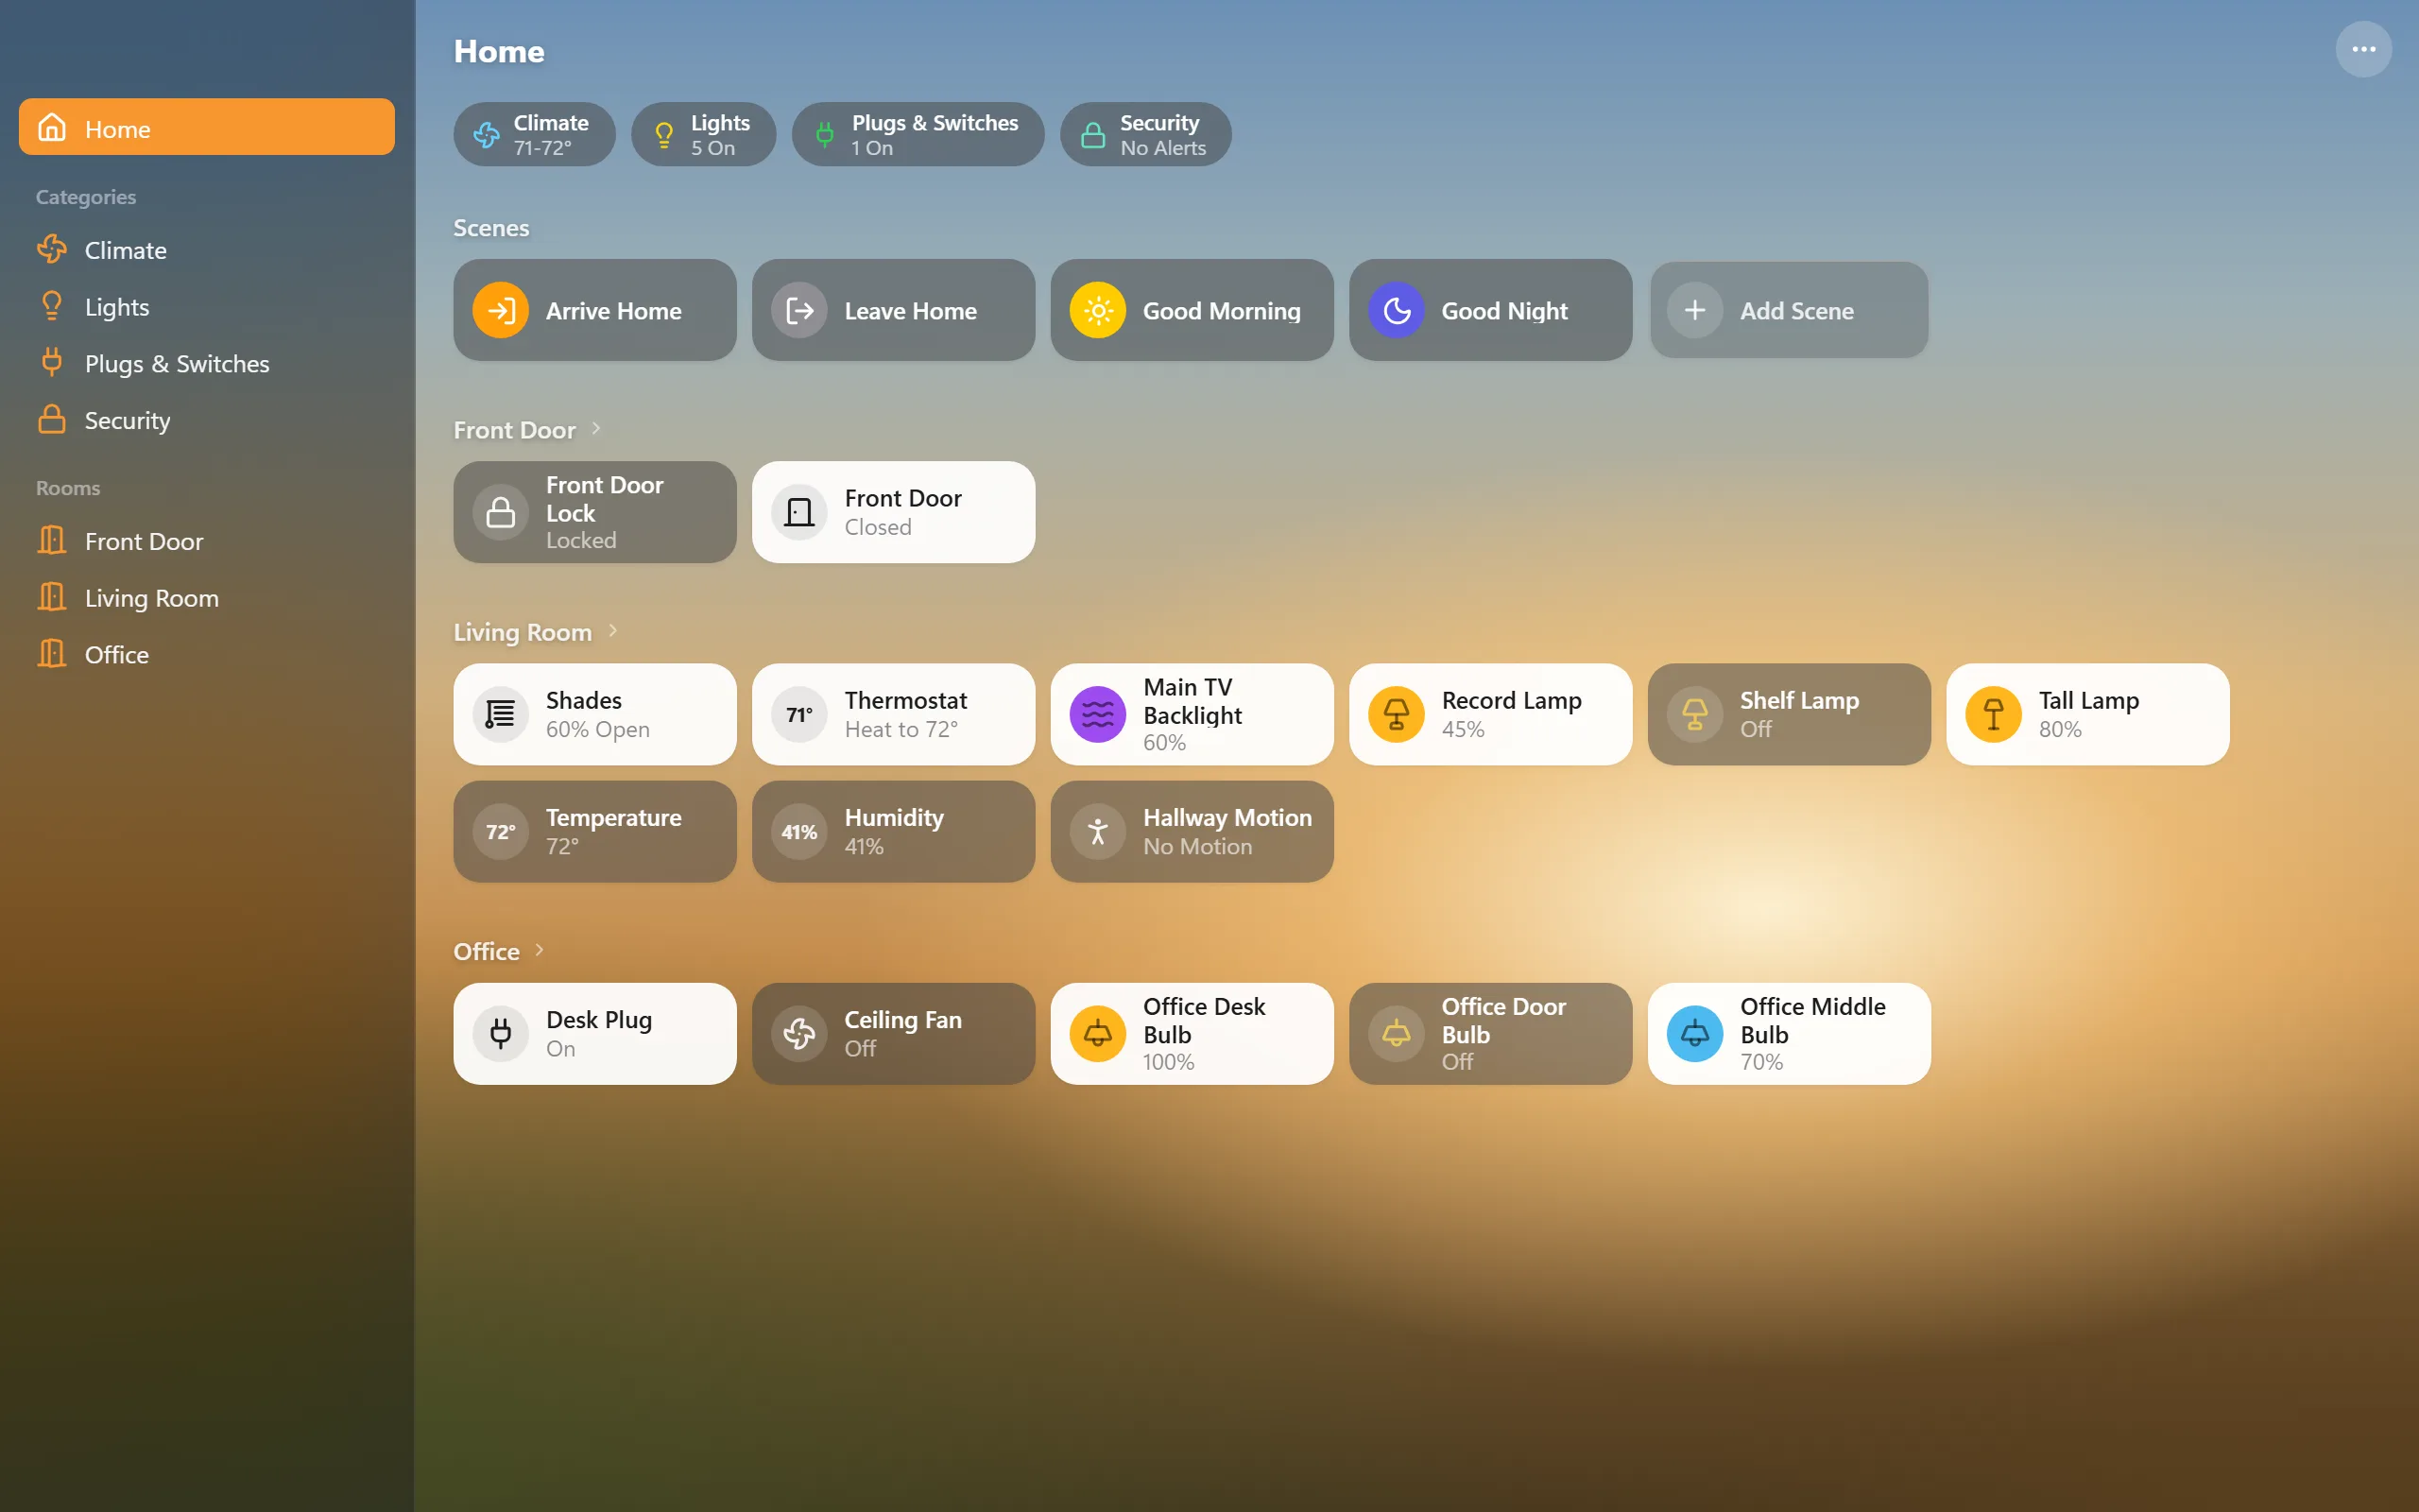Click the blue bulb icon on Office Middle Bulb

[x=1695, y=1033]
